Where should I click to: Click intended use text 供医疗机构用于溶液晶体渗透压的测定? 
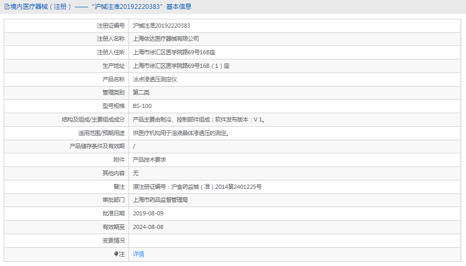tap(181, 133)
